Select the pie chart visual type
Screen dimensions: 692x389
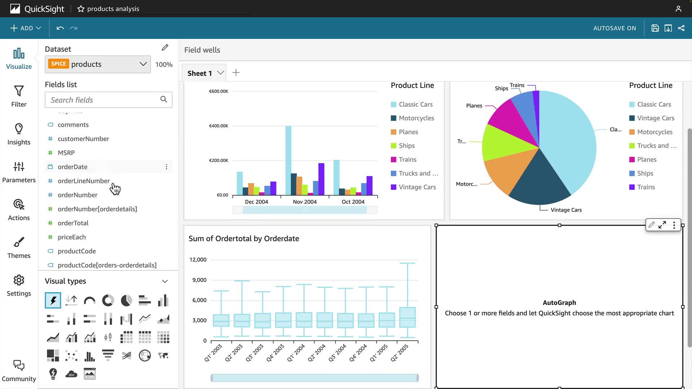(x=126, y=300)
